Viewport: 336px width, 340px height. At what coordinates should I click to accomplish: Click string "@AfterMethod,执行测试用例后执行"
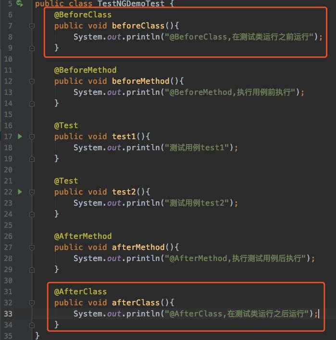coord(235,258)
